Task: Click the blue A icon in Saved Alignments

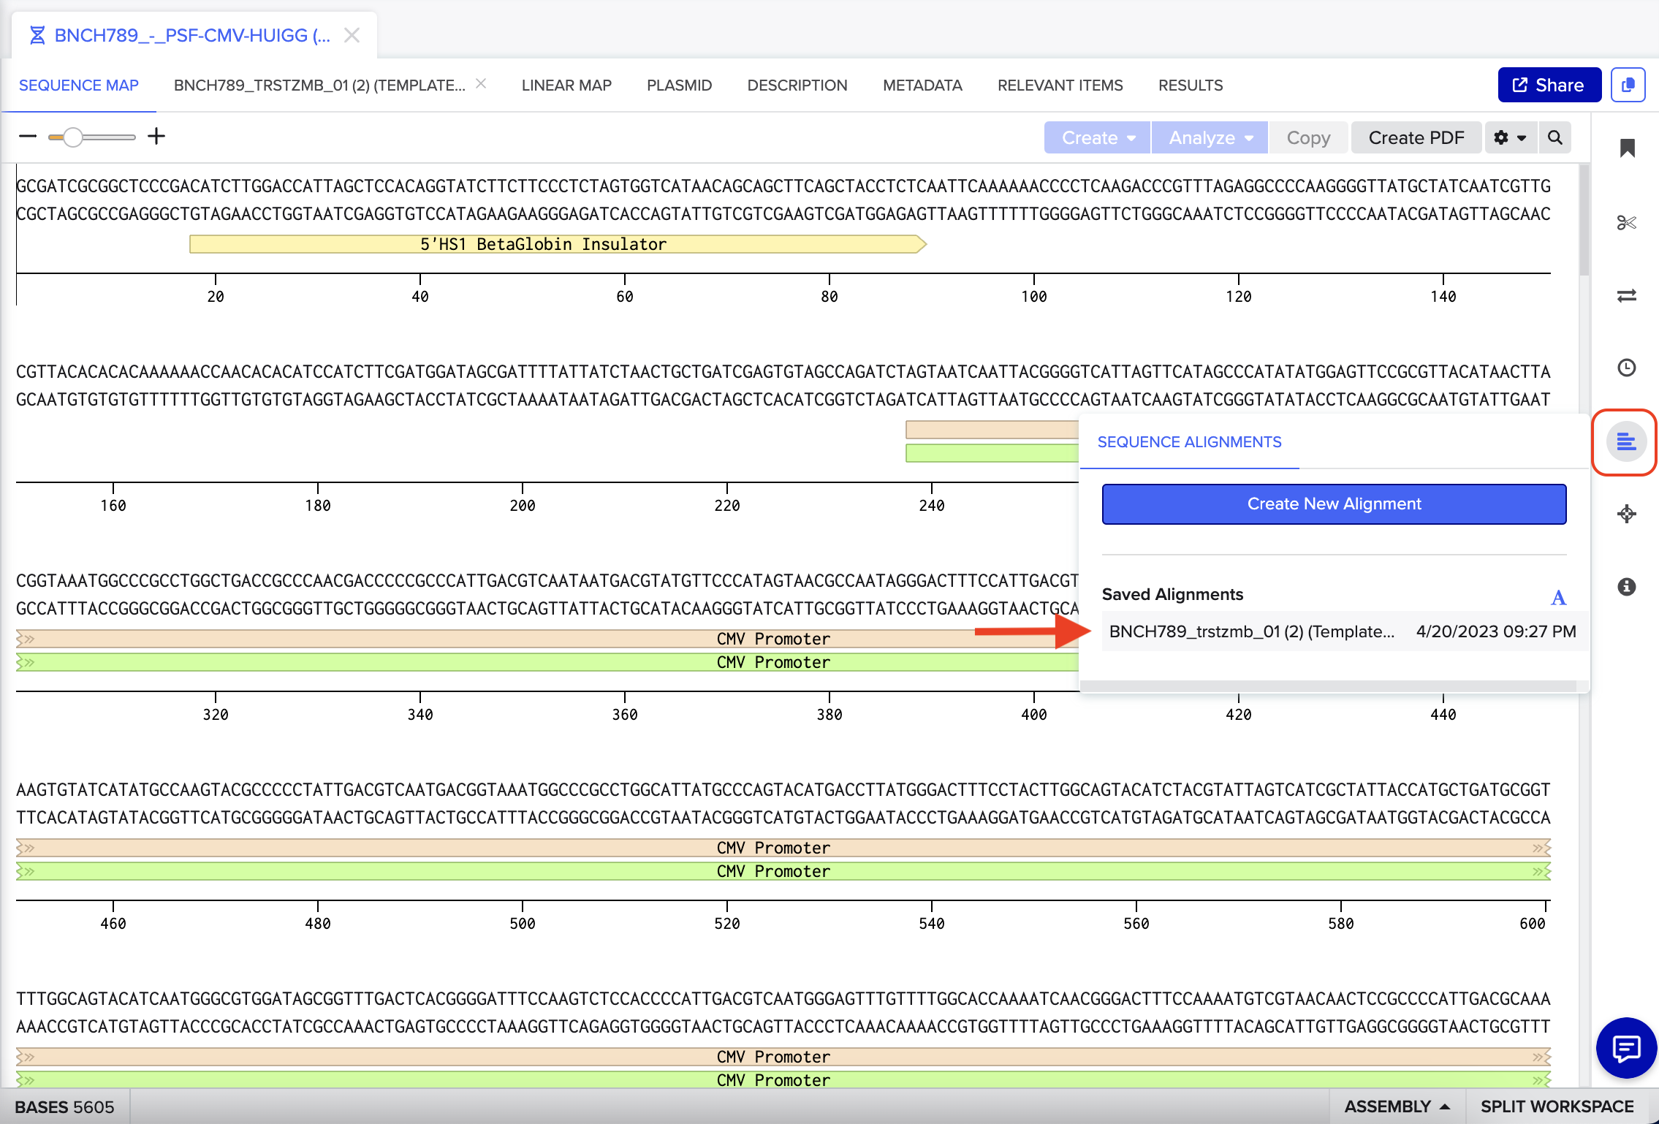Action: tap(1558, 598)
